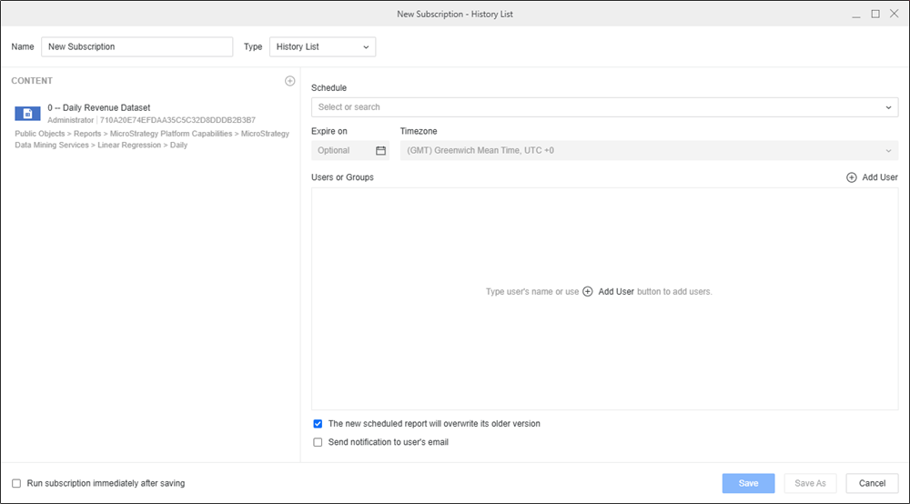Click the Daily Revenue Dataset report icon

27,114
